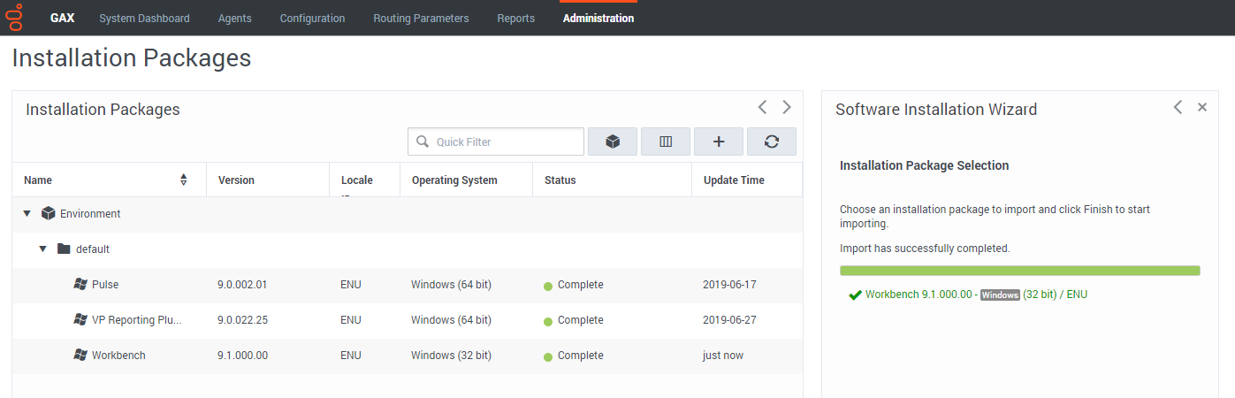Click the green checkmark next to Workbench import
The height and width of the screenshot is (398, 1235).
(x=855, y=295)
